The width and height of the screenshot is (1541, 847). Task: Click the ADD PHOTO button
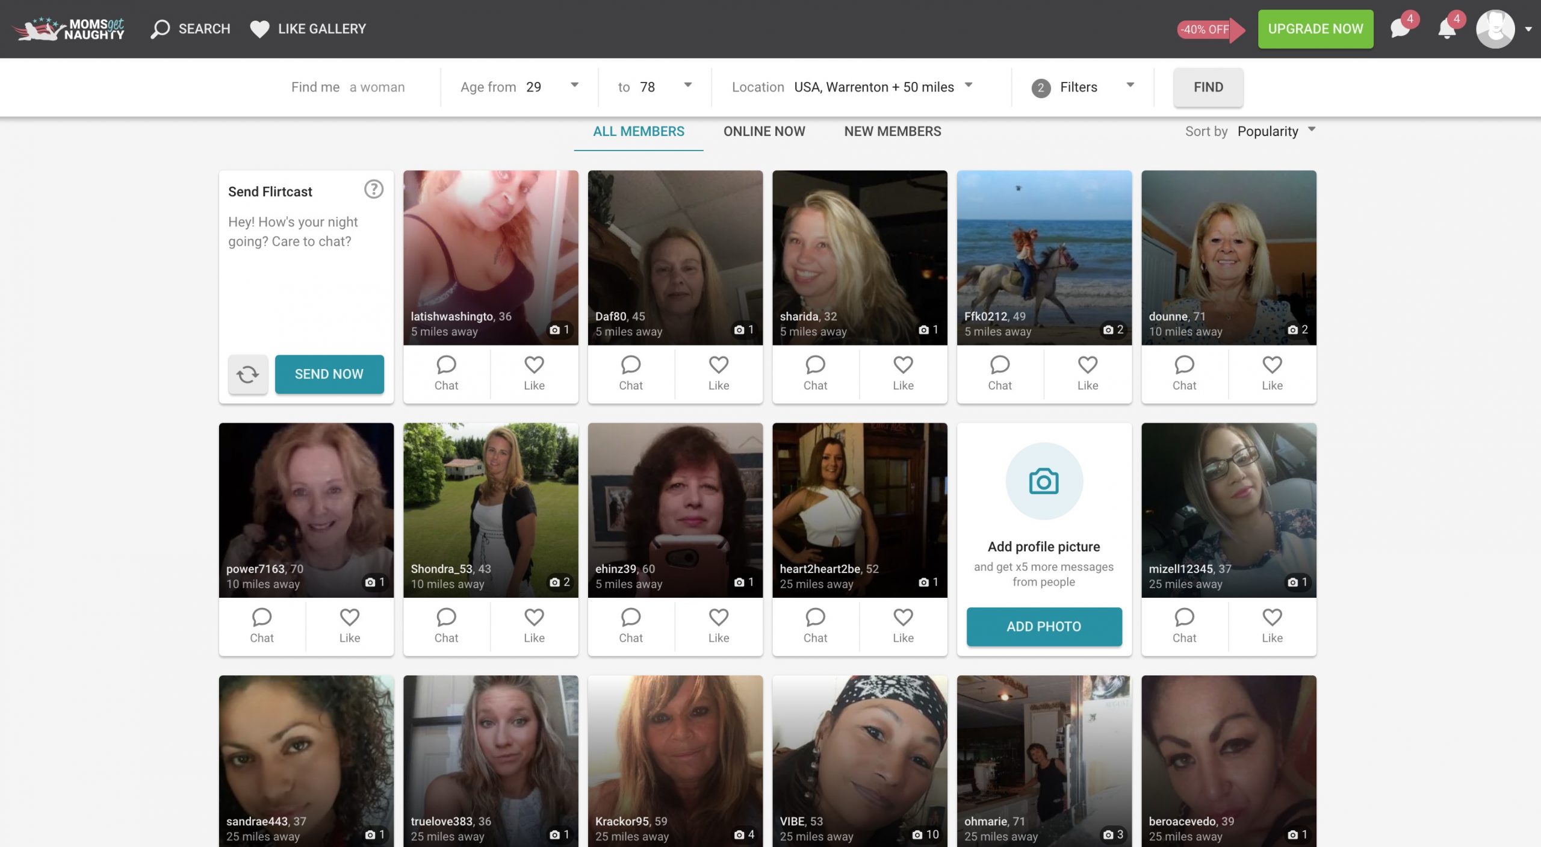(1044, 627)
